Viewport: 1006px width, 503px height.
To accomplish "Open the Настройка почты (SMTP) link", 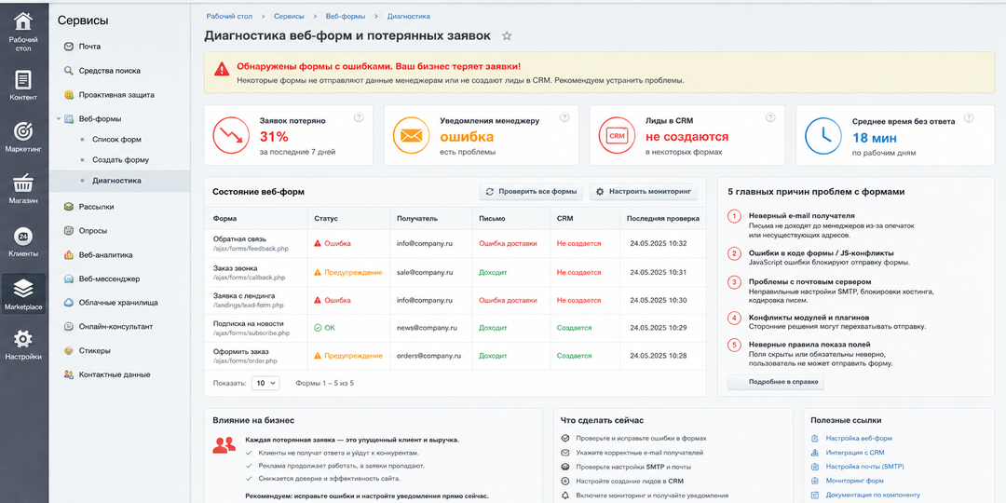I will tap(864, 467).
